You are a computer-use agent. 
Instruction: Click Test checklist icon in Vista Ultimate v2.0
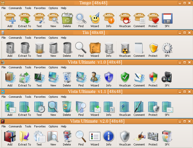39,136
